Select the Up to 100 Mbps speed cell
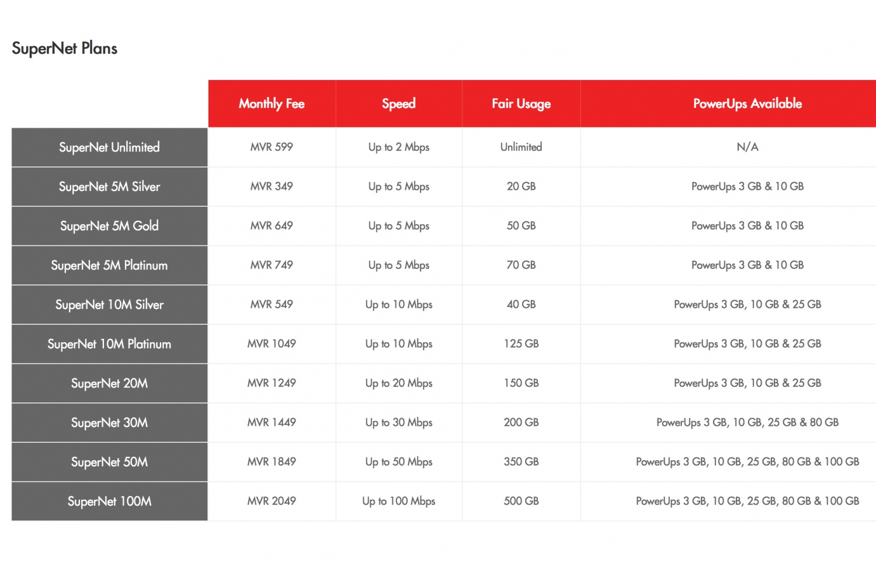Image resolution: width=876 pixels, height=566 pixels. pyautogui.click(x=399, y=501)
